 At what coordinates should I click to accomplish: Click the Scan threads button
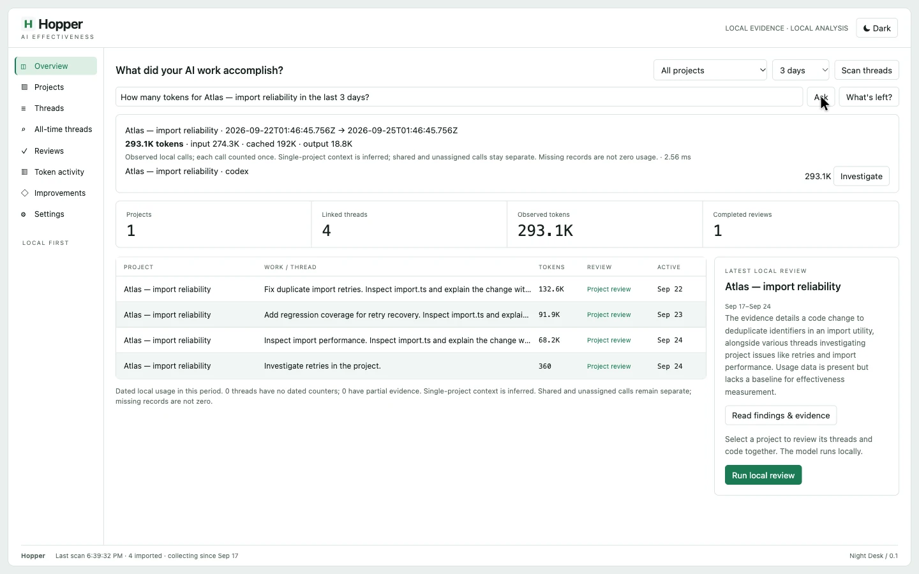[x=867, y=70]
